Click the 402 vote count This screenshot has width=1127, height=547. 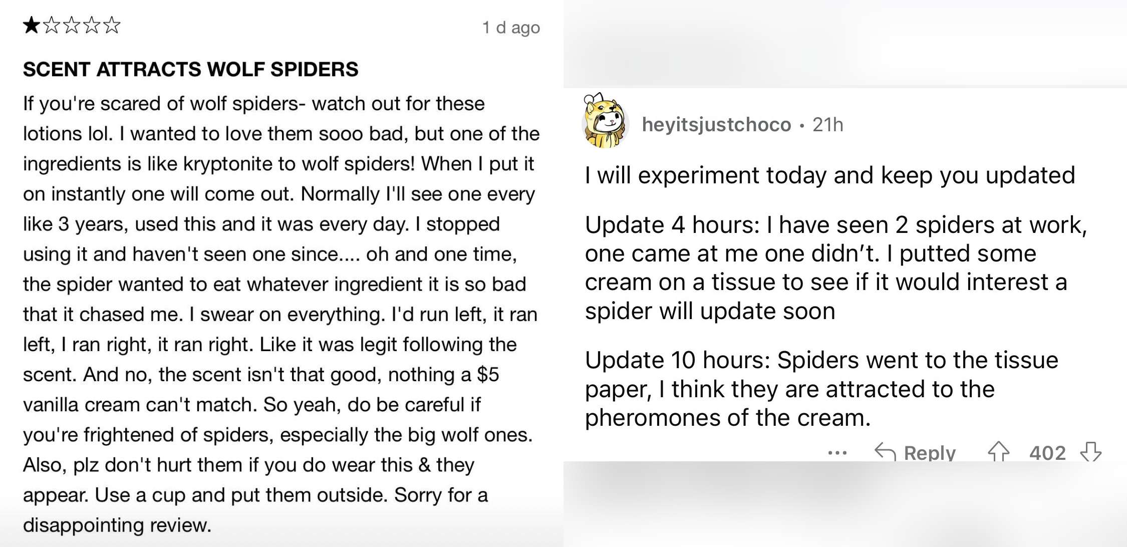pos(1047,453)
